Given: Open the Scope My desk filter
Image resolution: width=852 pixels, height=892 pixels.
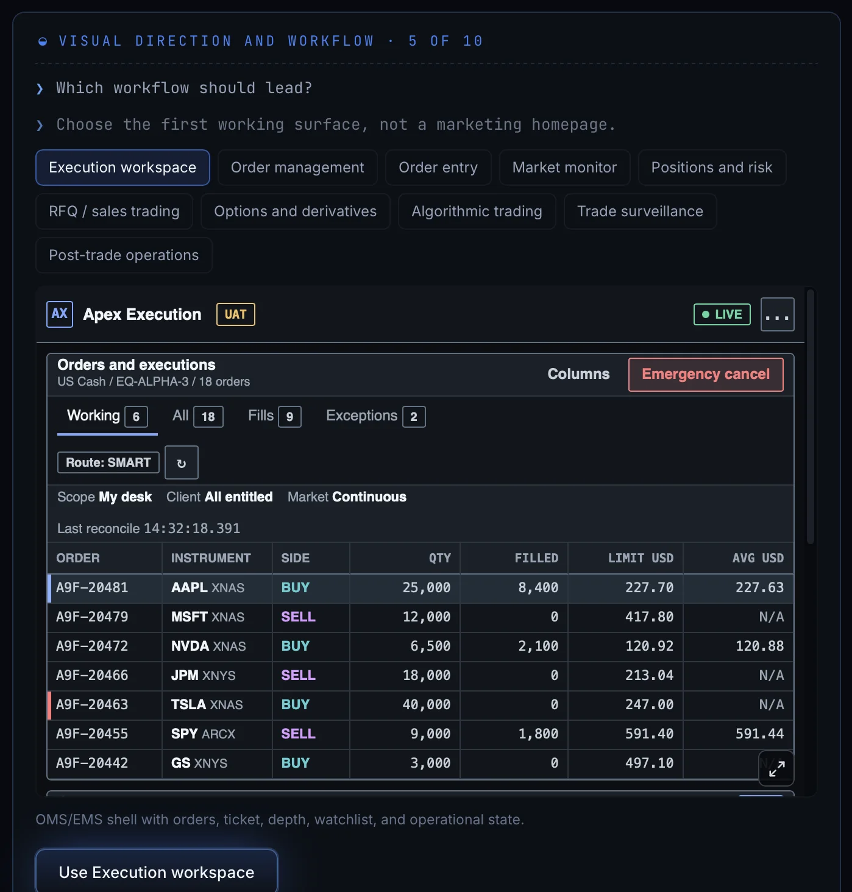Looking at the screenshot, I should pyautogui.click(x=104, y=497).
